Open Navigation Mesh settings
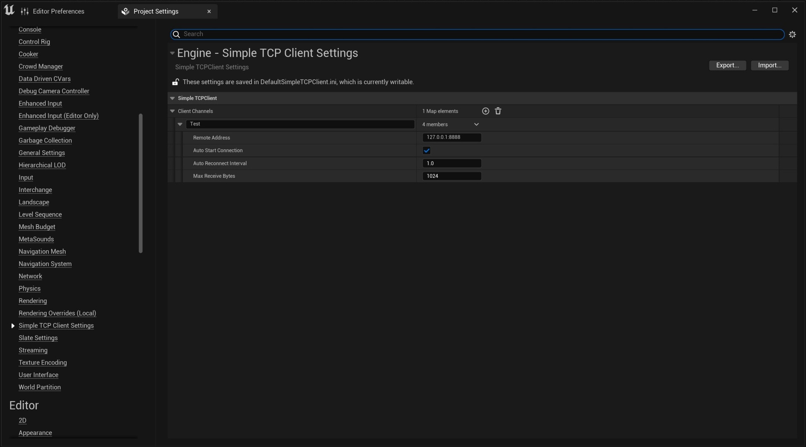 tap(42, 252)
